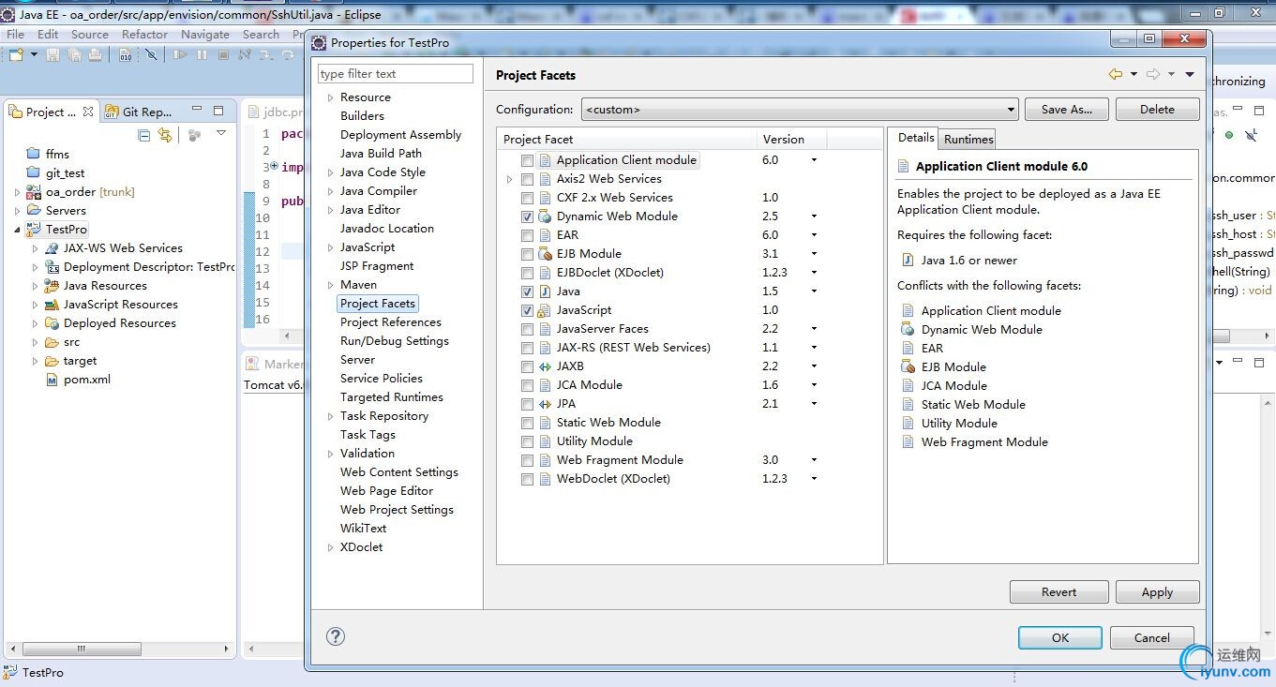Click Java 1.6 or newer requirement icon
Image resolution: width=1276 pixels, height=687 pixels.
(x=908, y=260)
